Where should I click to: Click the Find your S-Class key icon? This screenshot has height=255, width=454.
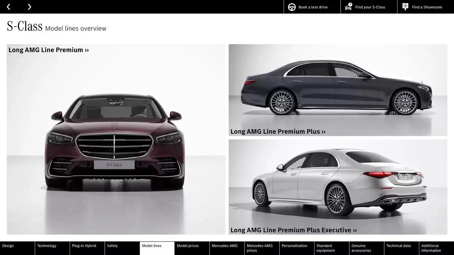pos(347,6)
